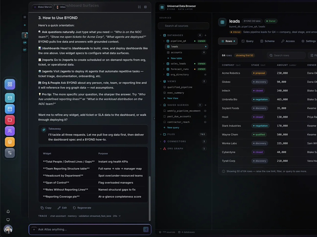317x237 pixels.
Task: Open the qualified_pipeline view
Action: (179, 87)
